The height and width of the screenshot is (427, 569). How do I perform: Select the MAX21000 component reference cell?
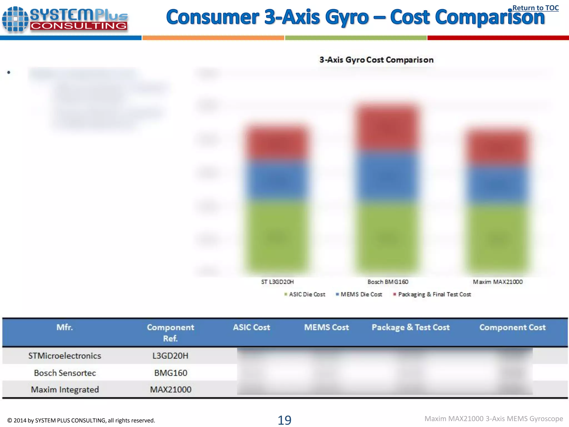point(171,389)
